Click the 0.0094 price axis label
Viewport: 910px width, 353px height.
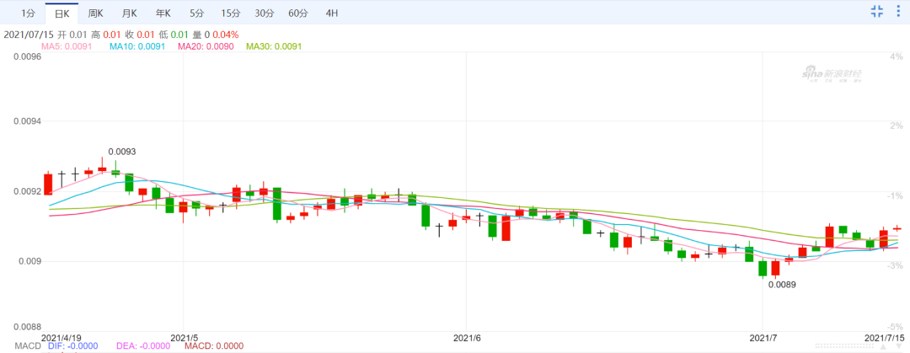click(27, 122)
